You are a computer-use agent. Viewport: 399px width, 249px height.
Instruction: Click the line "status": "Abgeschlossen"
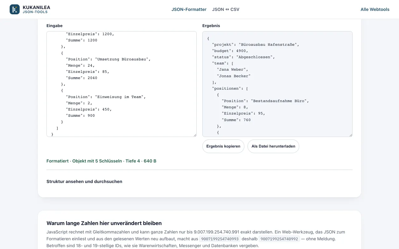(x=243, y=57)
